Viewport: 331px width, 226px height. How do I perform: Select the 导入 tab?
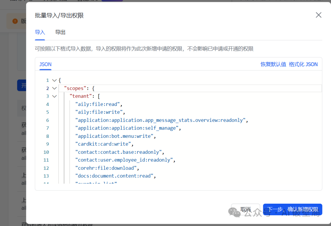pos(40,32)
